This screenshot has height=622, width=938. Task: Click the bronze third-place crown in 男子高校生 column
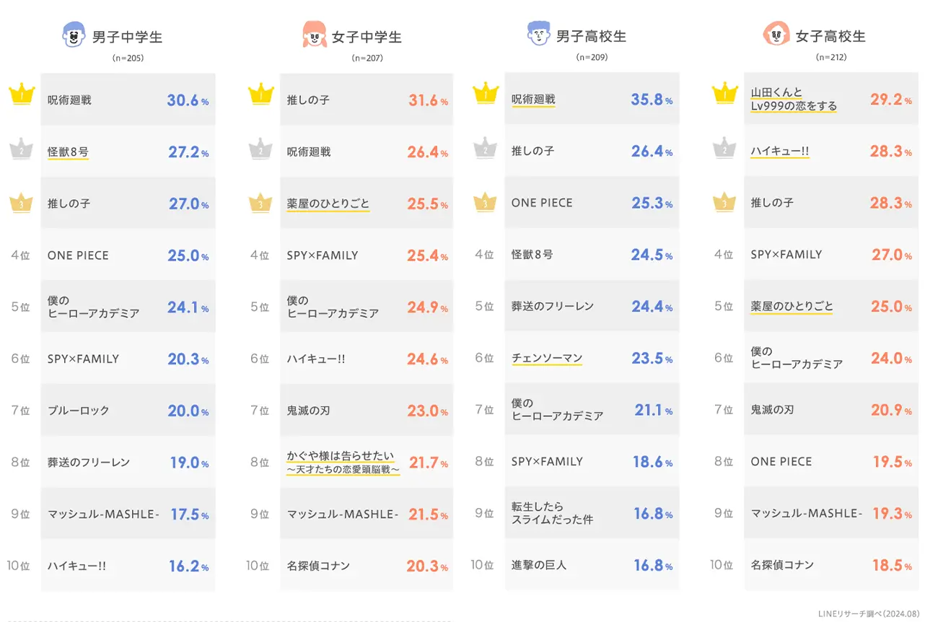486,201
